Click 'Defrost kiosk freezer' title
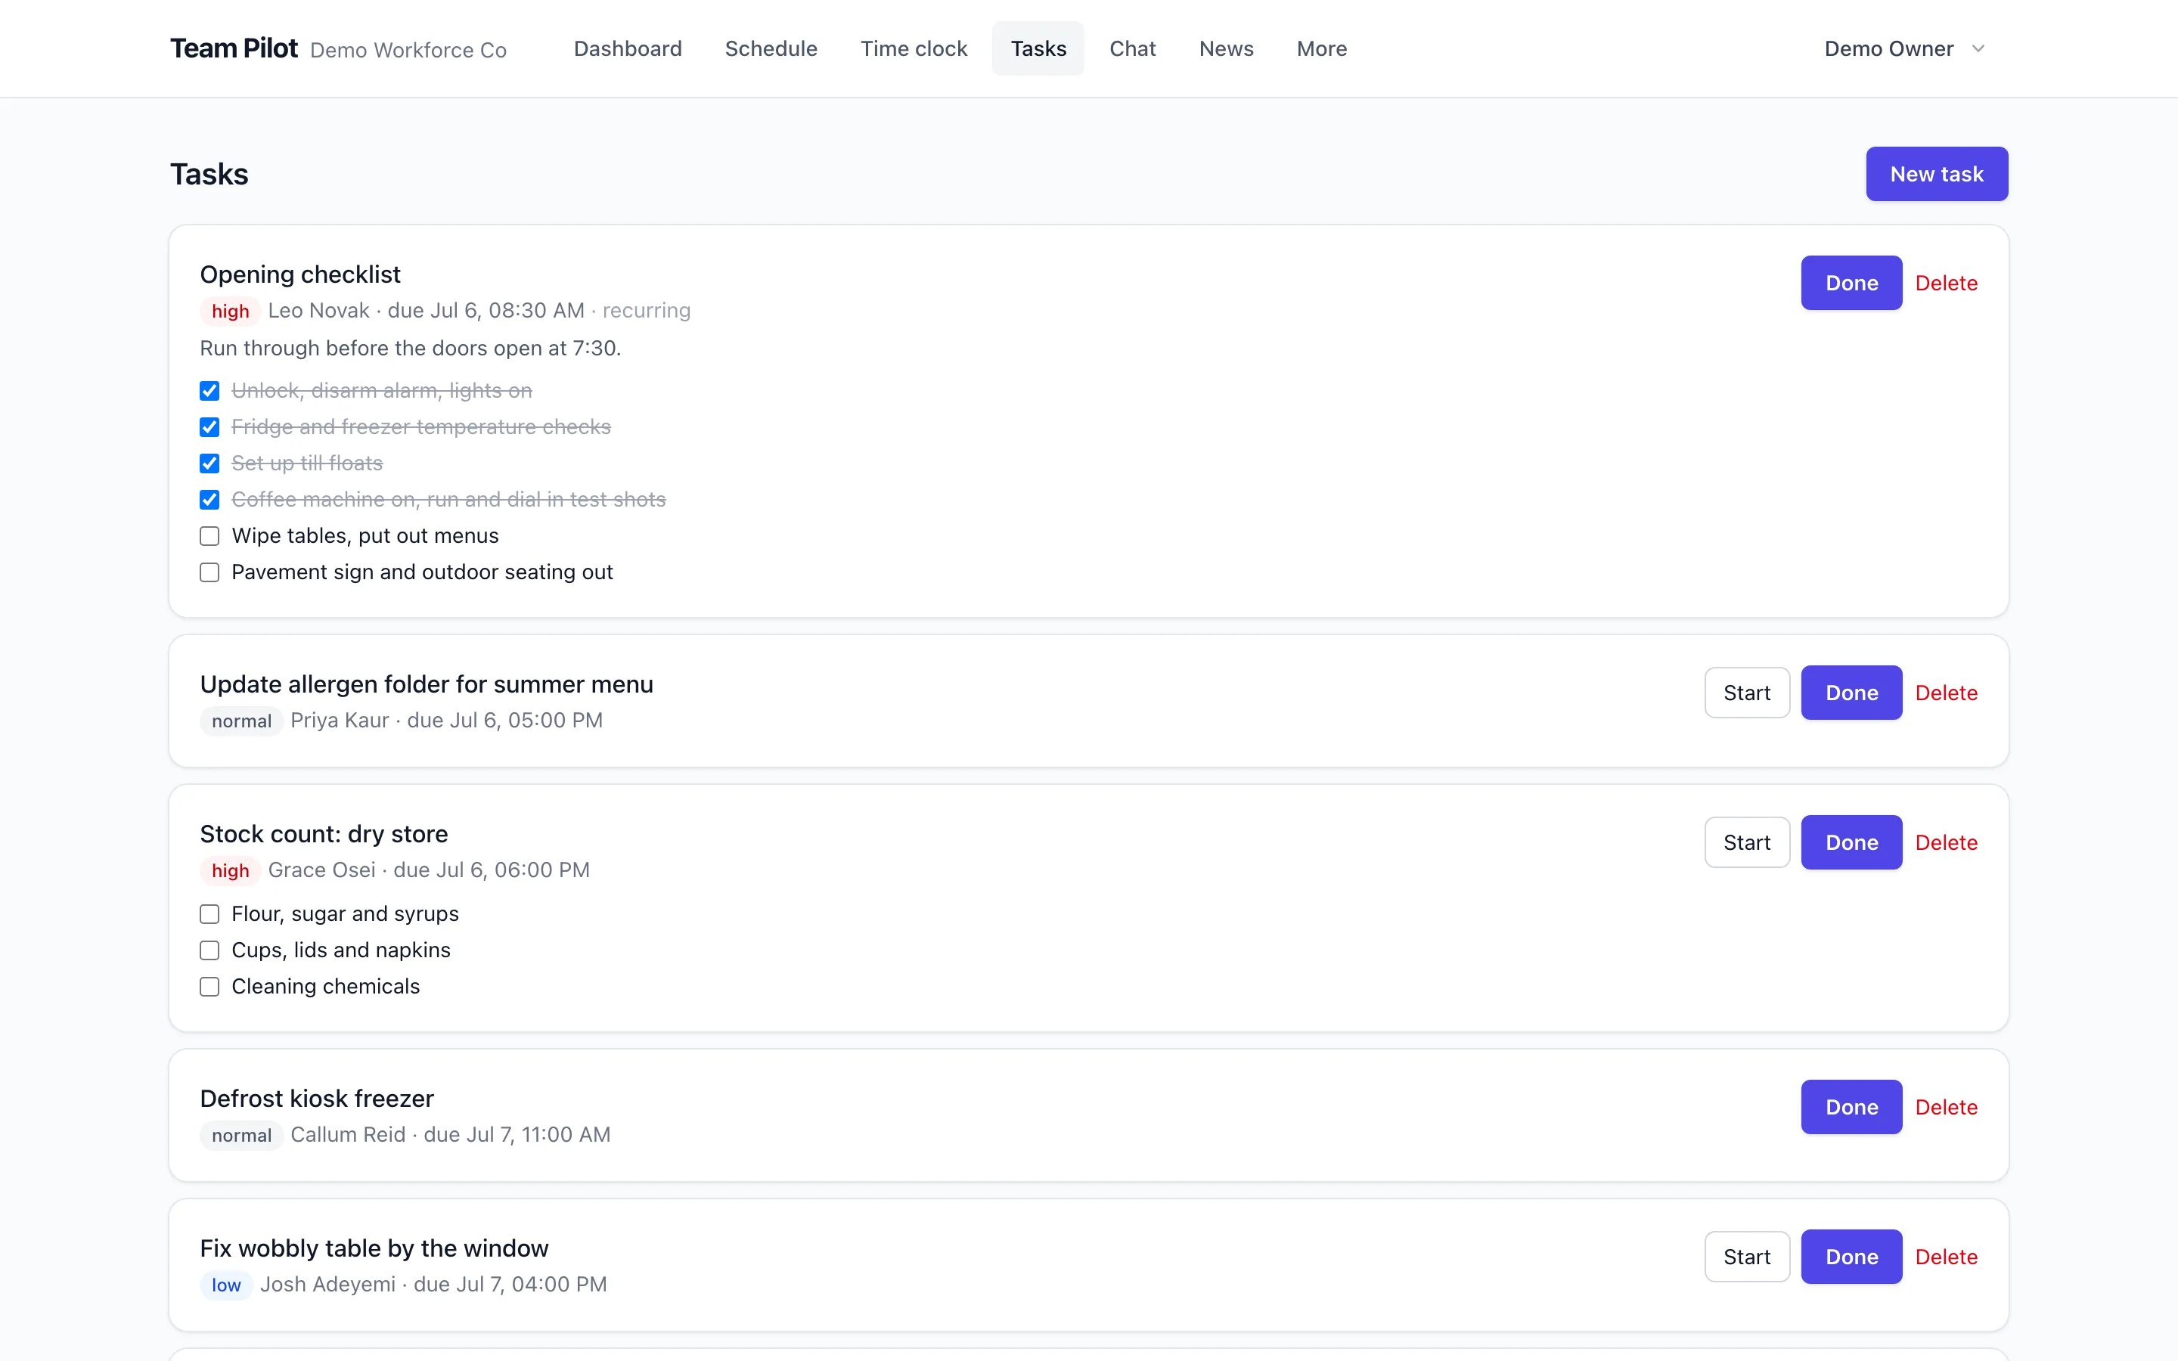Image resolution: width=2178 pixels, height=1361 pixels. point(317,1098)
